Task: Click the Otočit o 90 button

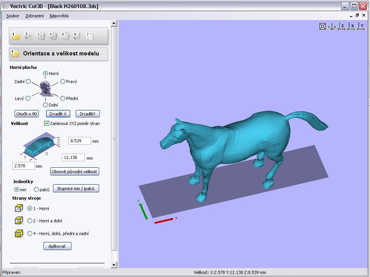Action: click(x=27, y=114)
